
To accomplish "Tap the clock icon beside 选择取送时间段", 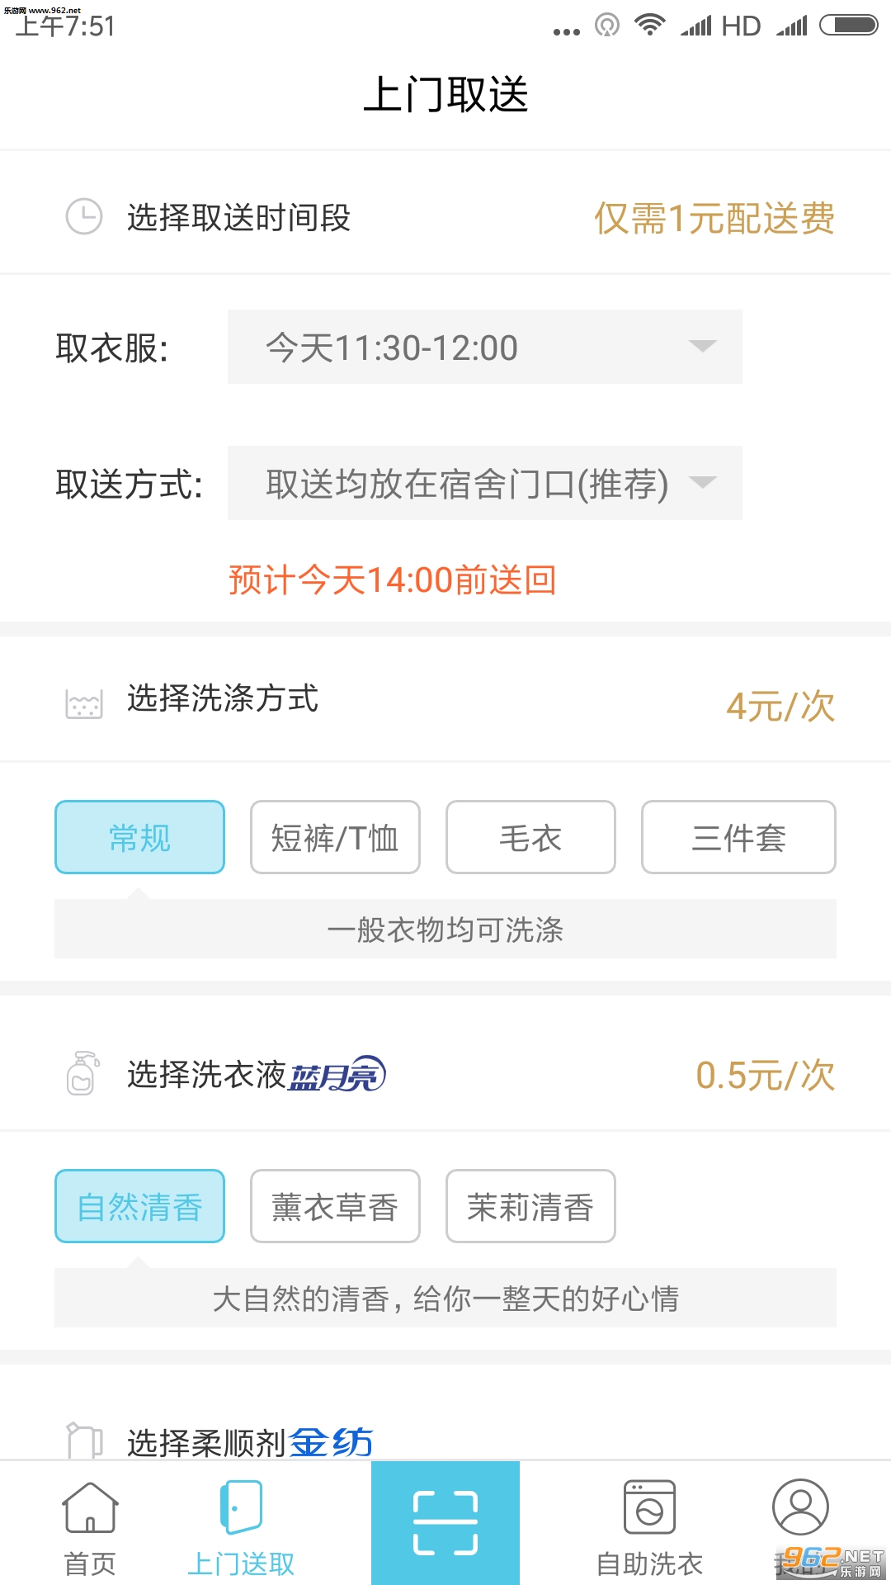I will 84,217.
